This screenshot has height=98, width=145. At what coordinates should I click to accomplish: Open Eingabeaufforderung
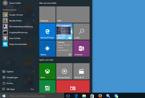click(x=18, y=32)
